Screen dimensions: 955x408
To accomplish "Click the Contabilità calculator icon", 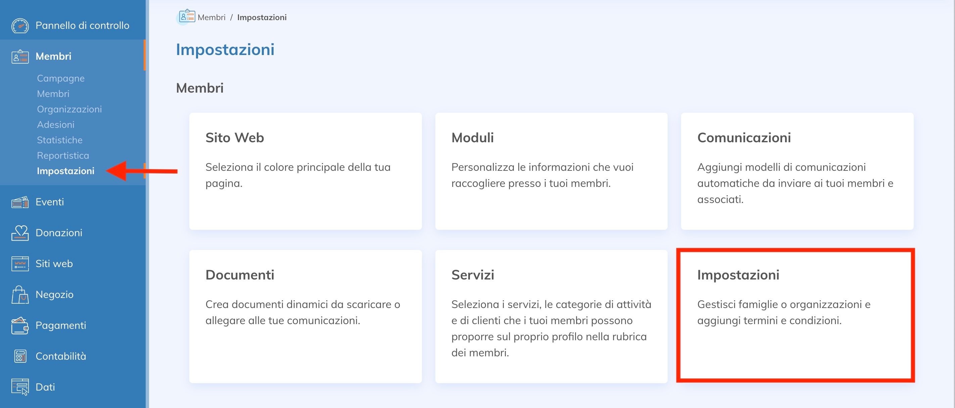I will tap(20, 356).
